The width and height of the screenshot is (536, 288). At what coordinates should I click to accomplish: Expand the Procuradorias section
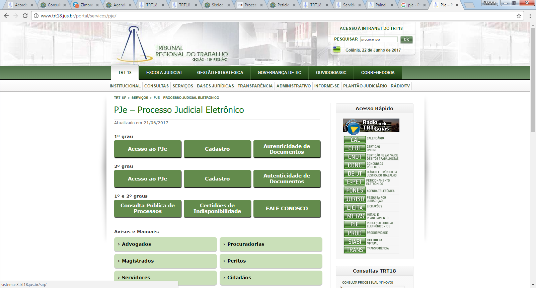271,244
